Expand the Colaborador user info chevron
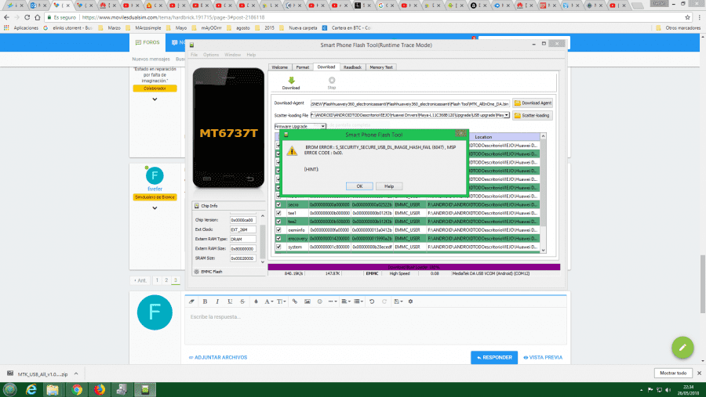Viewport: 706px width, 397px height. point(155,99)
